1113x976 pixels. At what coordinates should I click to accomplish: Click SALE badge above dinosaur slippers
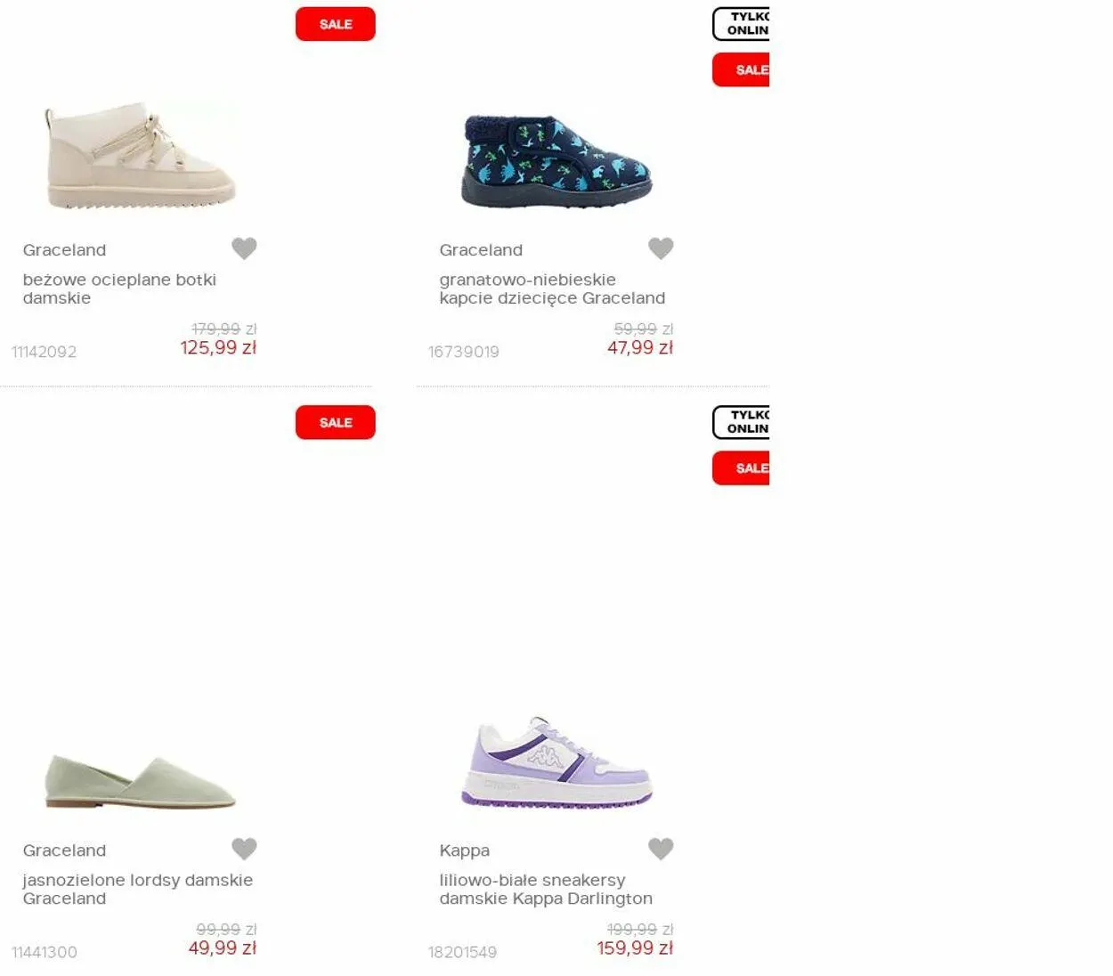[741, 69]
